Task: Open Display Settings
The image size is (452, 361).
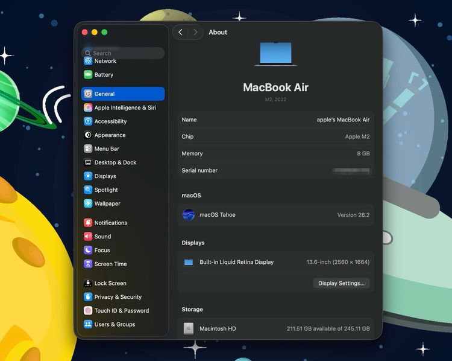Action: 341,283
